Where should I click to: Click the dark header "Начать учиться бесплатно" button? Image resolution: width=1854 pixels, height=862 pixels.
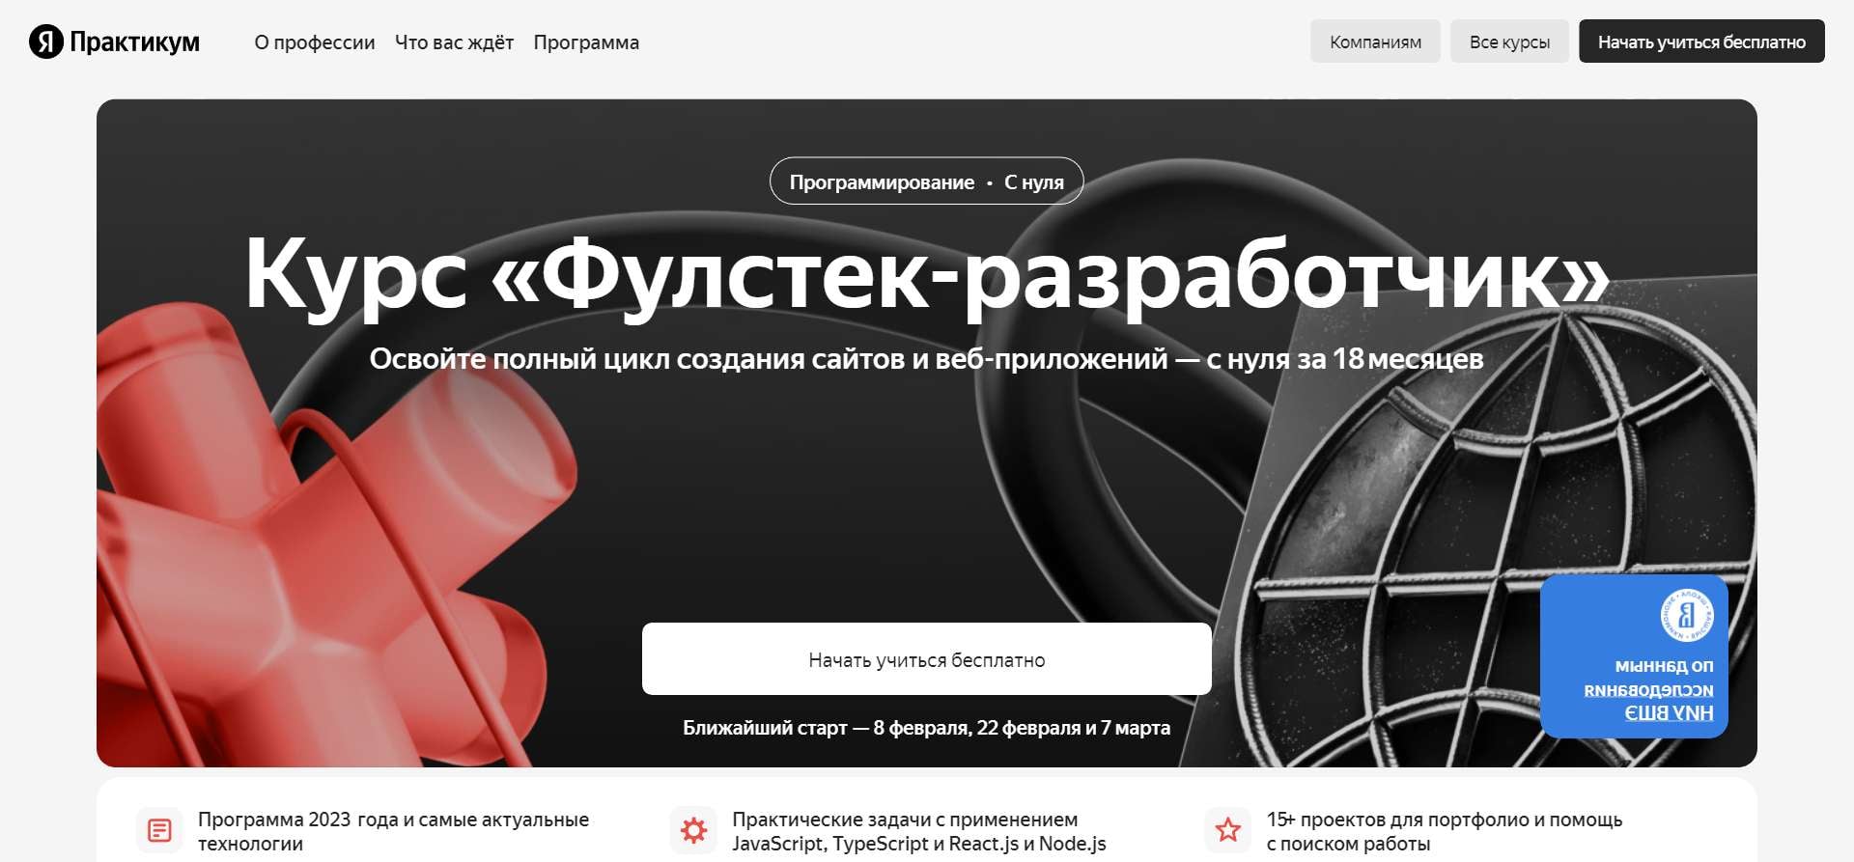click(x=1700, y=42)
